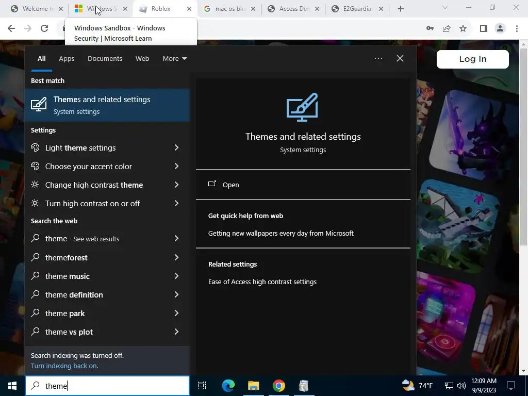Open File Explorer from the taskbar

[254, 386]
